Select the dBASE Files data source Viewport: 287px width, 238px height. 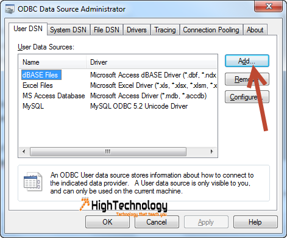(x=41, y=75)
